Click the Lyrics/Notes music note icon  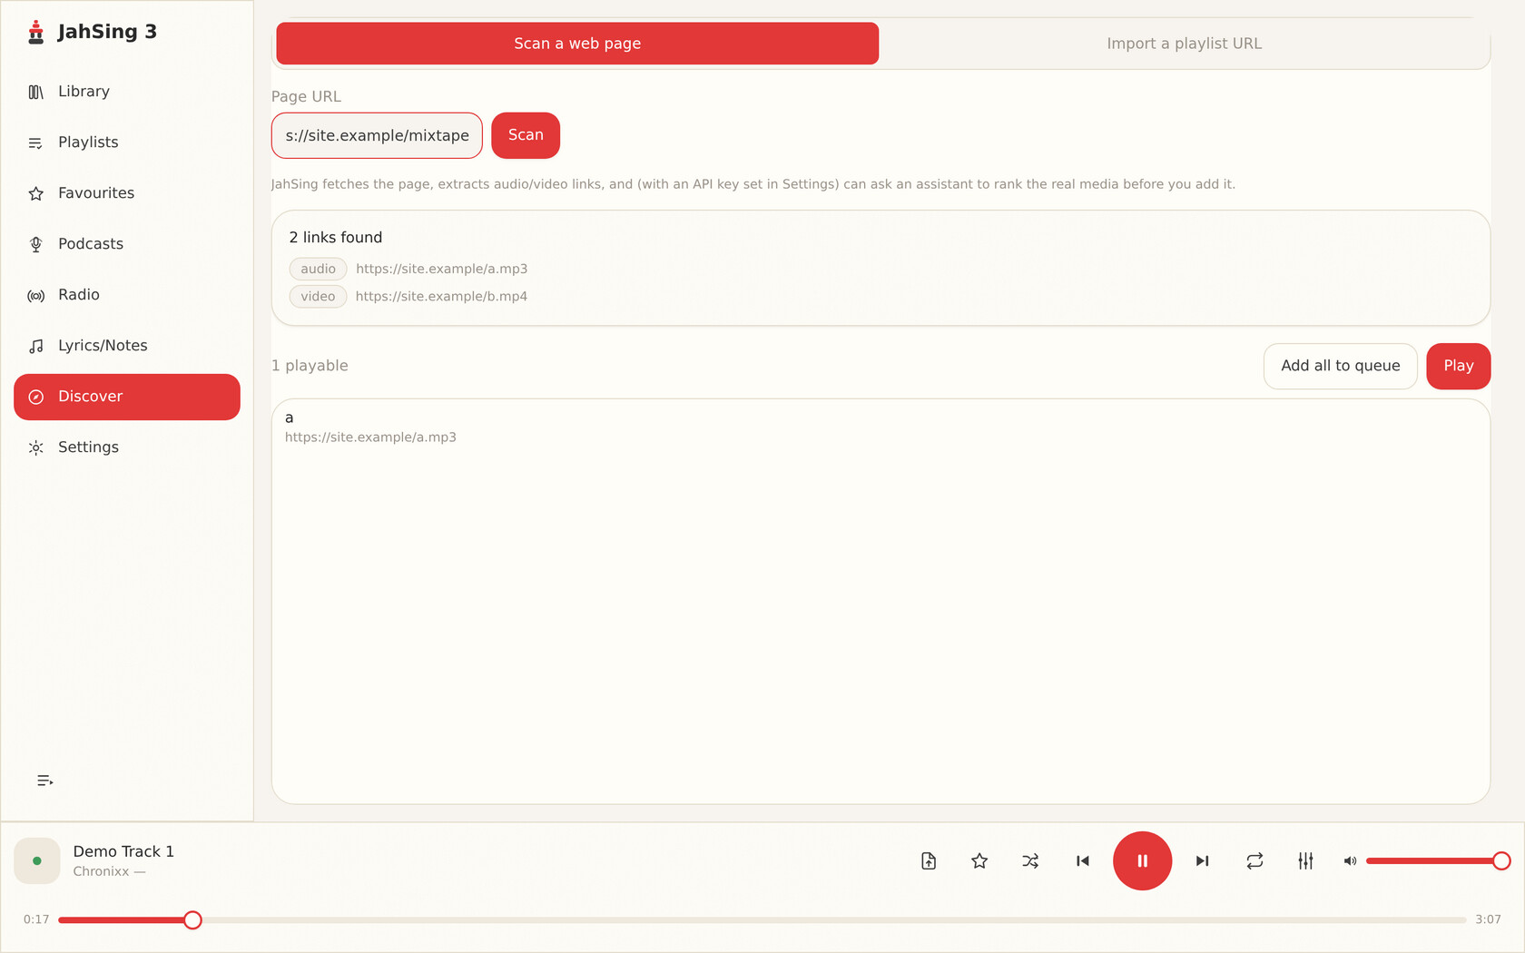pos(35,347)
